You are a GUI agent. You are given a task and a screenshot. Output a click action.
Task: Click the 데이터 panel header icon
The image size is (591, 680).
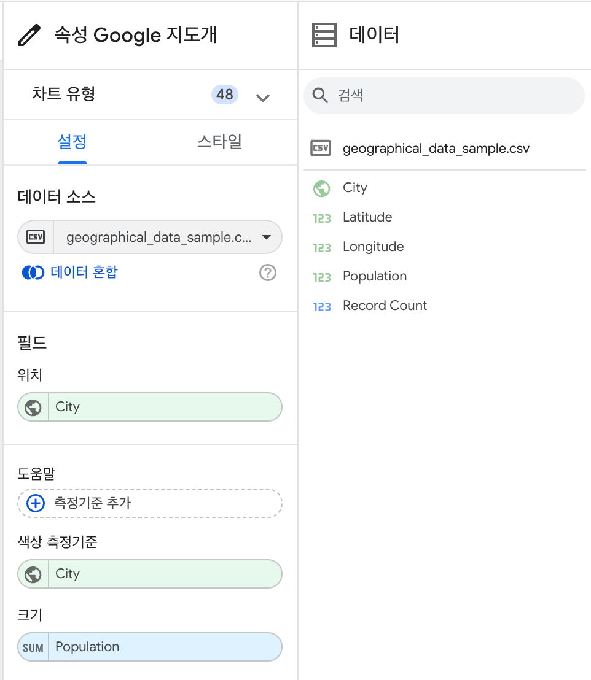[x=320, y=35]
